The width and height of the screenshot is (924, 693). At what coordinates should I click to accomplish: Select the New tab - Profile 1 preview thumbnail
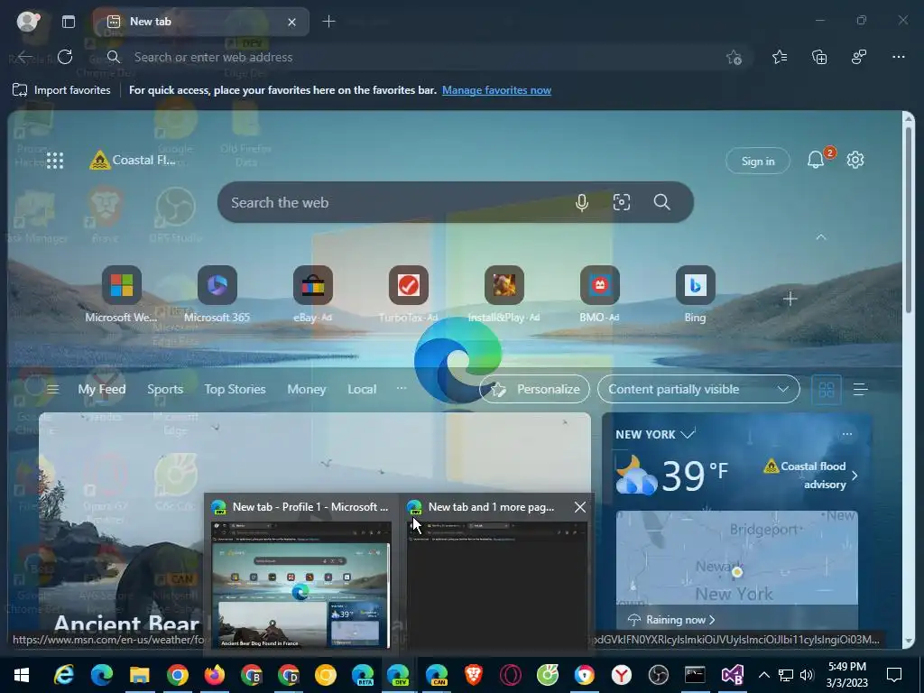point(301,585)
